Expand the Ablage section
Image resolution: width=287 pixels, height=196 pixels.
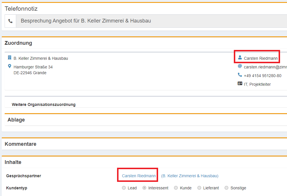click(16, 120)
